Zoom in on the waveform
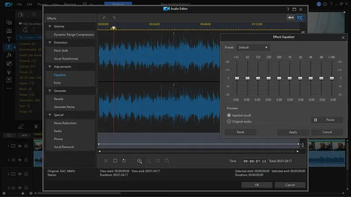The image size is (351, 197). pos(140,161)
